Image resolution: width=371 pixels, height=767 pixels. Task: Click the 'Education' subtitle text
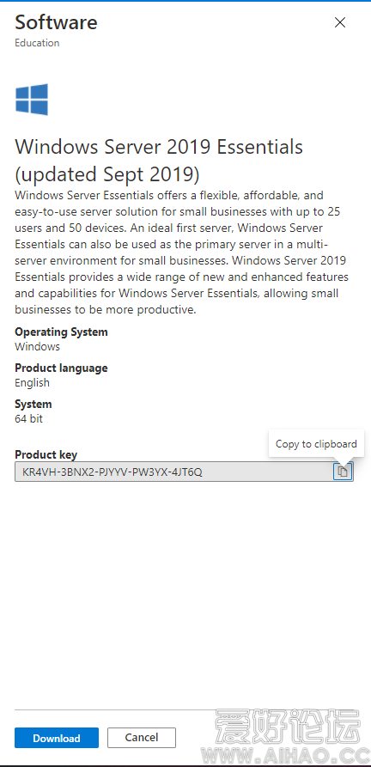[37, 43]
